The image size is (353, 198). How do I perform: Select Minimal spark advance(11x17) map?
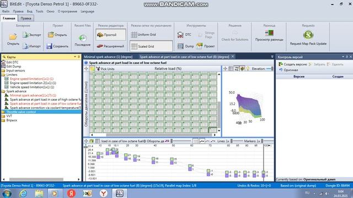[x=33, y=95]
